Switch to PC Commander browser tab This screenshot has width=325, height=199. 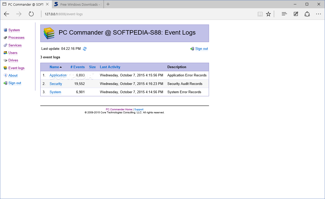click(26, 4)
